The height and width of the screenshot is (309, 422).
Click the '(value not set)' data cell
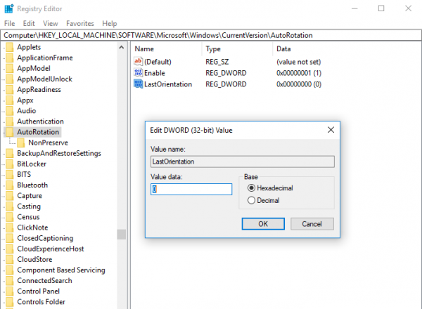(x=299, y=62)
